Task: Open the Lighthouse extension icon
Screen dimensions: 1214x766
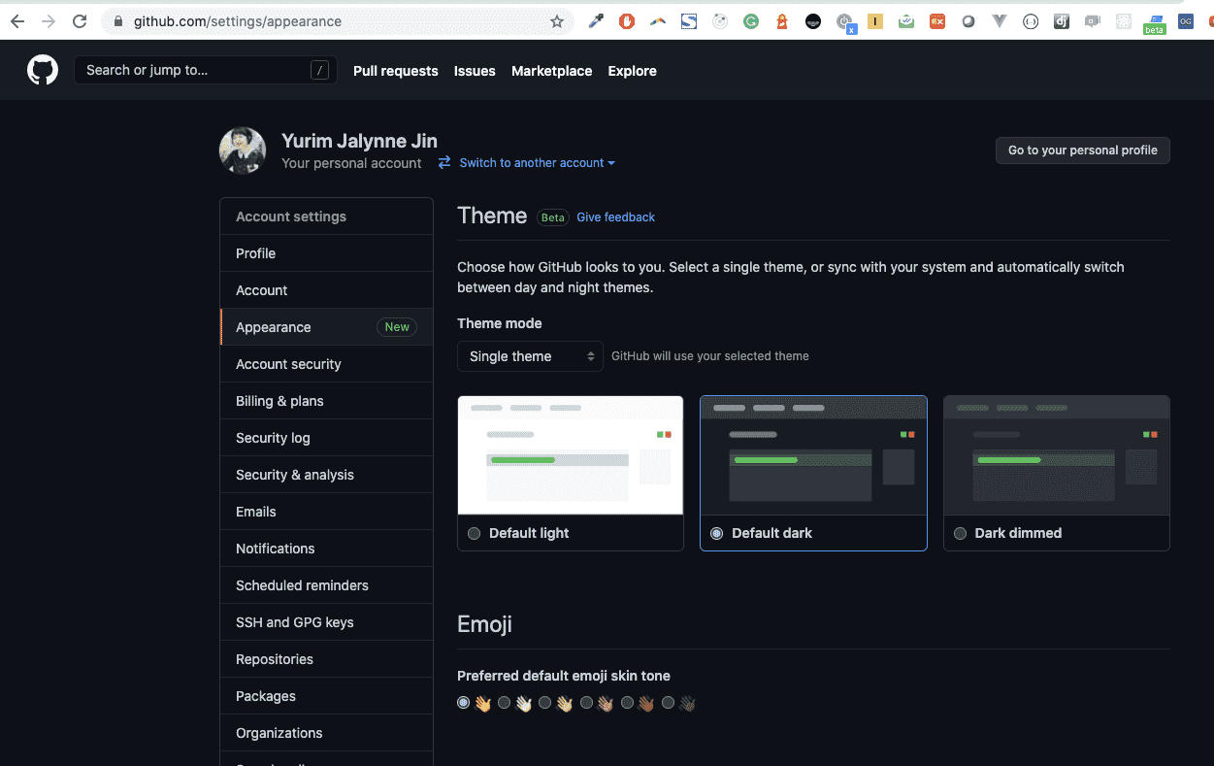Action: pos(782,21)
